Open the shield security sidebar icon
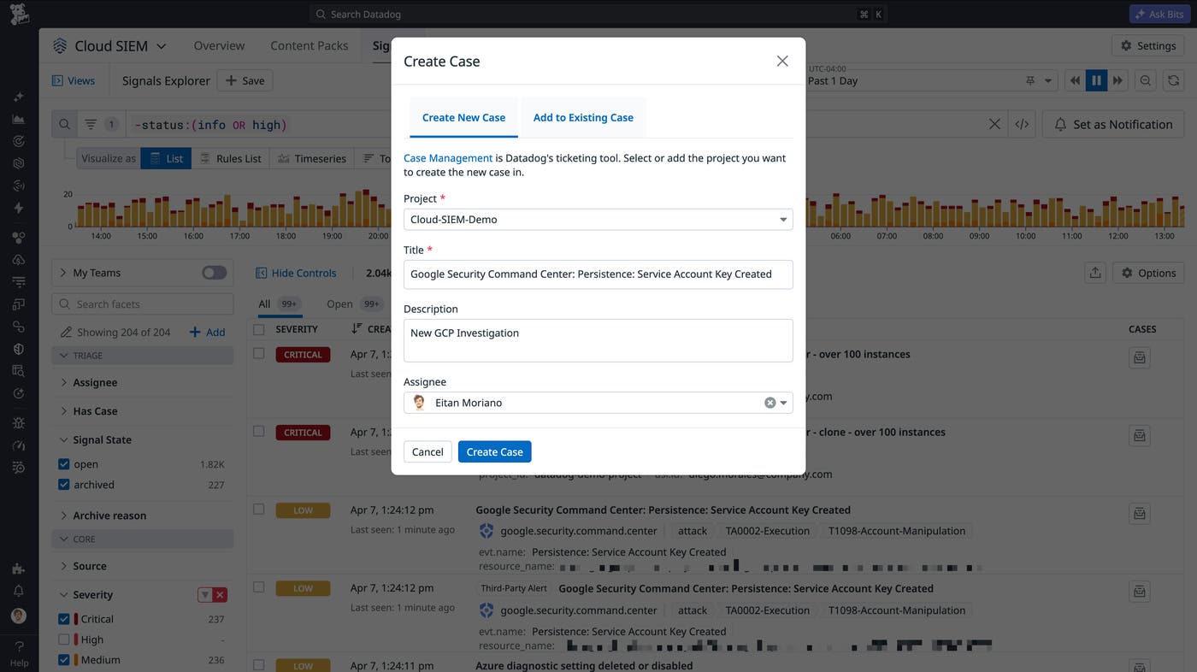1197x672 pixels. [19, 349]
